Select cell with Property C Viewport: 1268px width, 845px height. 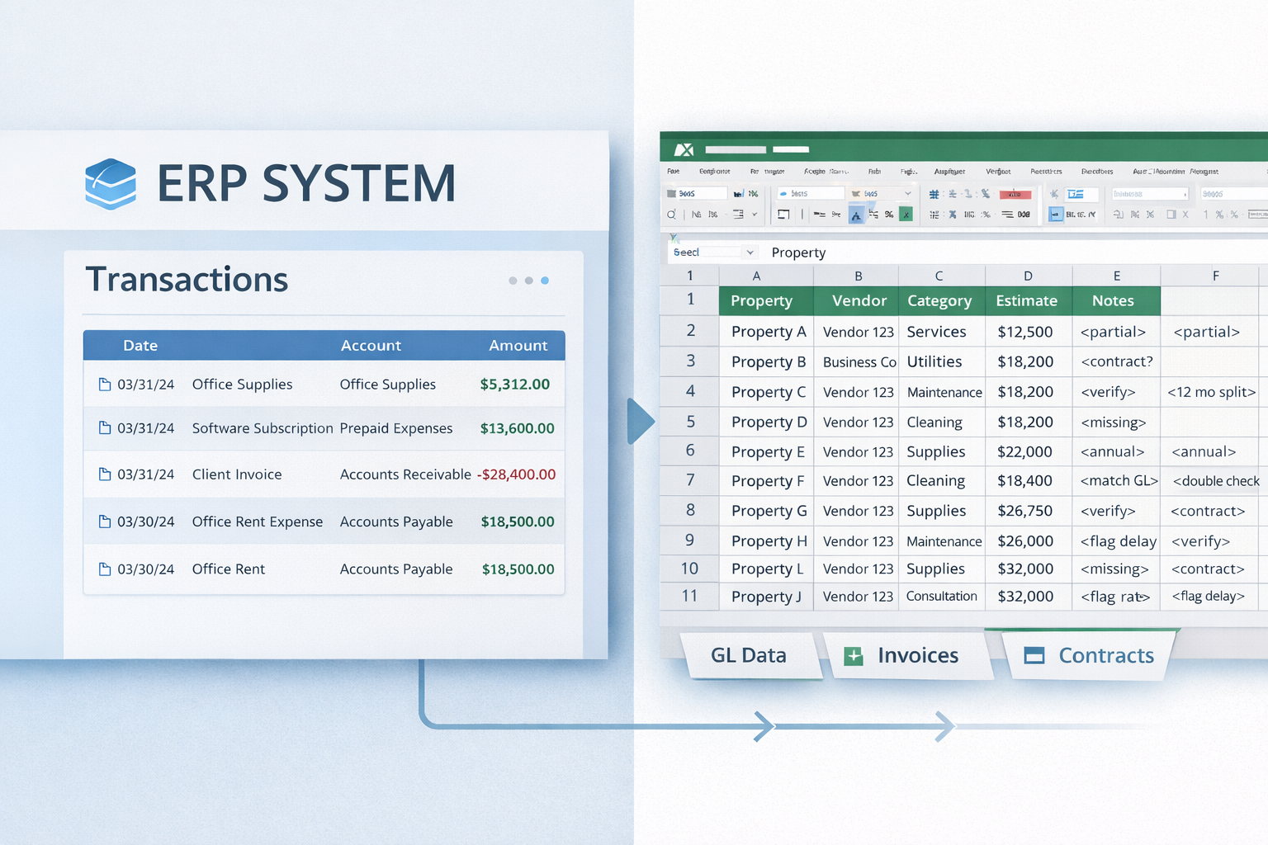pos(767,392)
